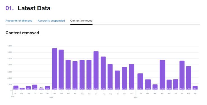Select the November 2020 bar below 166 label
The height and width of the screenshot is (105, 207).
coord(41,89)
